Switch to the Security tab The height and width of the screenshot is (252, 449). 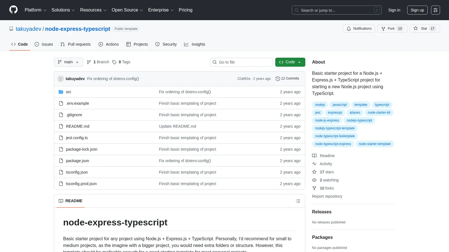[x=166, y=44]
